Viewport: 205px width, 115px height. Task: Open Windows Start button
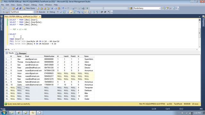pos(4,112)
